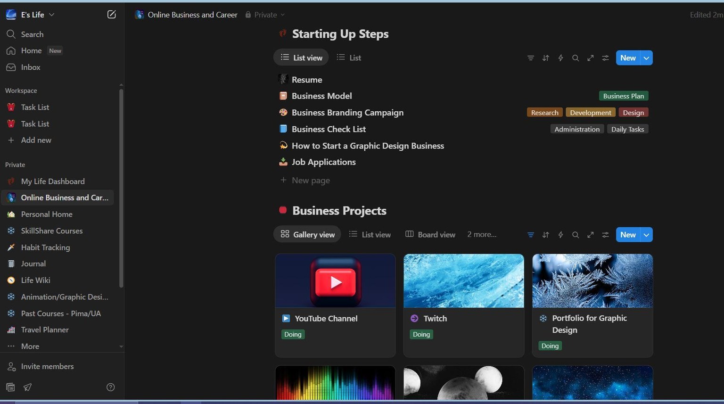This screenshot has width=724, height=404.
Task: Click the search icon in Business Projects toolbar
Action: pos(576,235)
